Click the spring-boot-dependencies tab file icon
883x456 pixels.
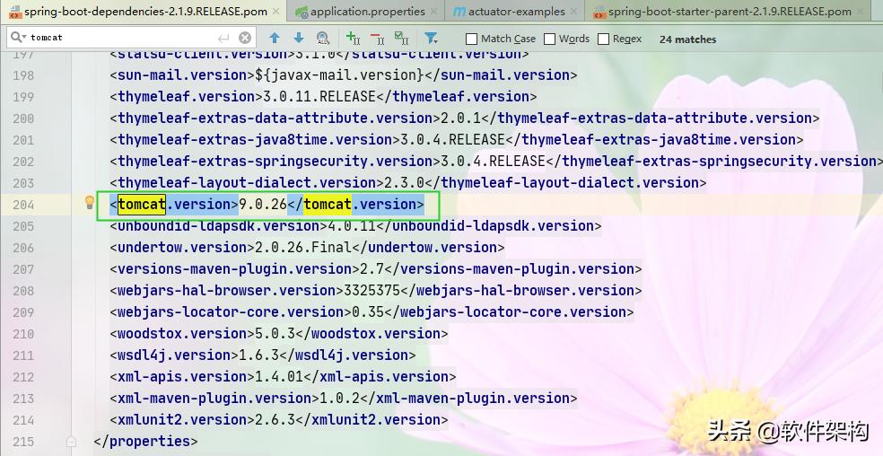(16, 12)
